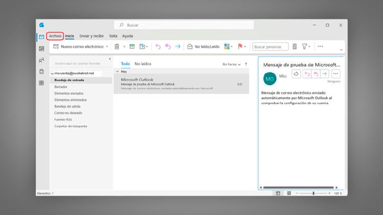Switch to normal view in status bar
383x215 pixels.
click(x=278, y=193)
